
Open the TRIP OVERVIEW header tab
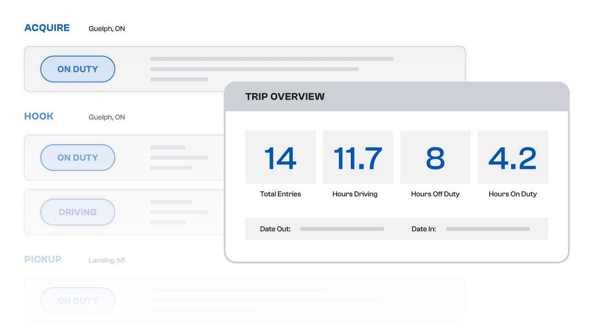[x=286, y=96]
